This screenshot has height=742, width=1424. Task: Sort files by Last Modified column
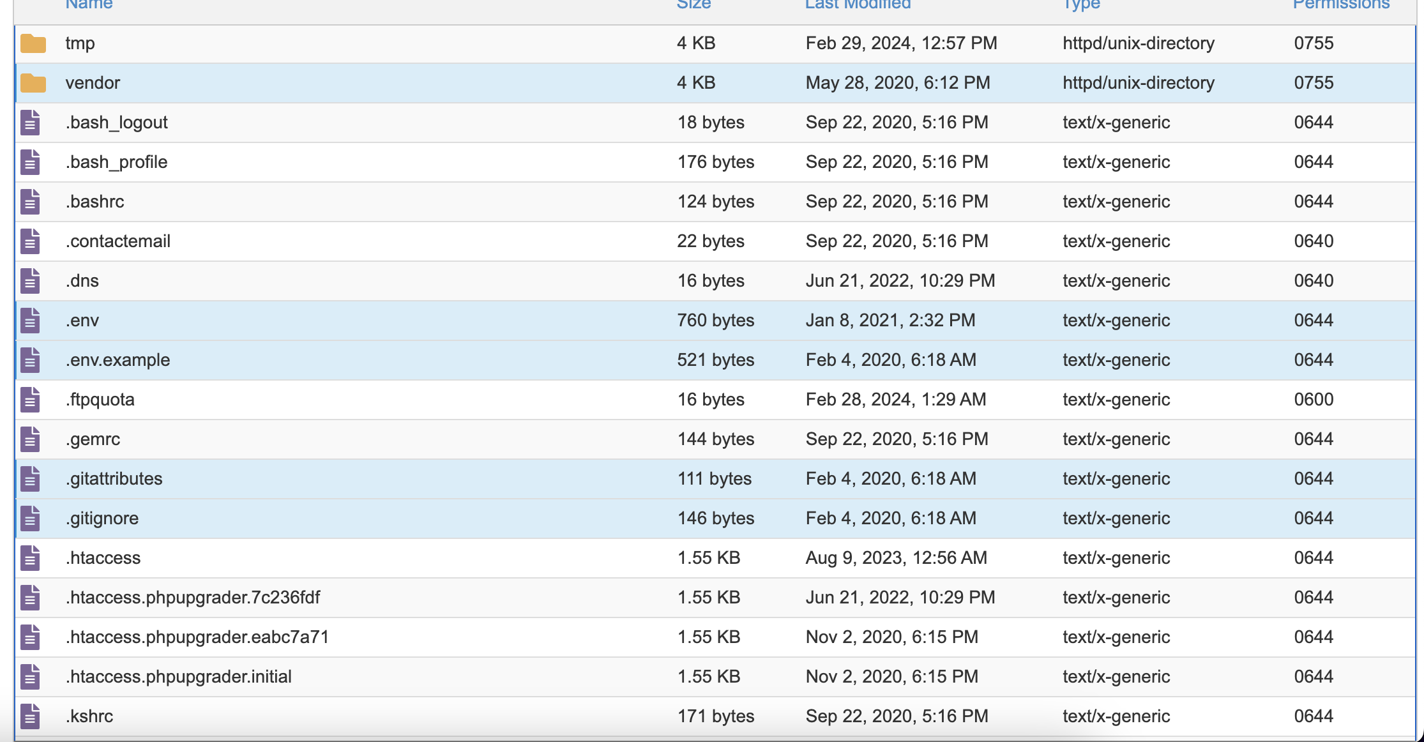point(858,4)
